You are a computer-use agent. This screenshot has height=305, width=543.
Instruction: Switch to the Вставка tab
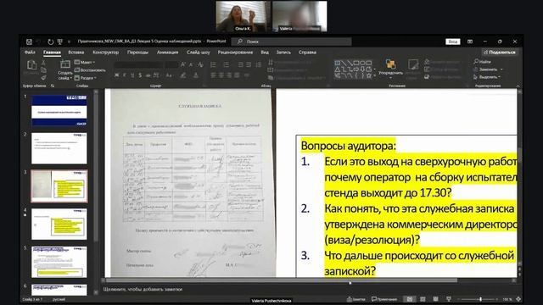coord(76,53)
